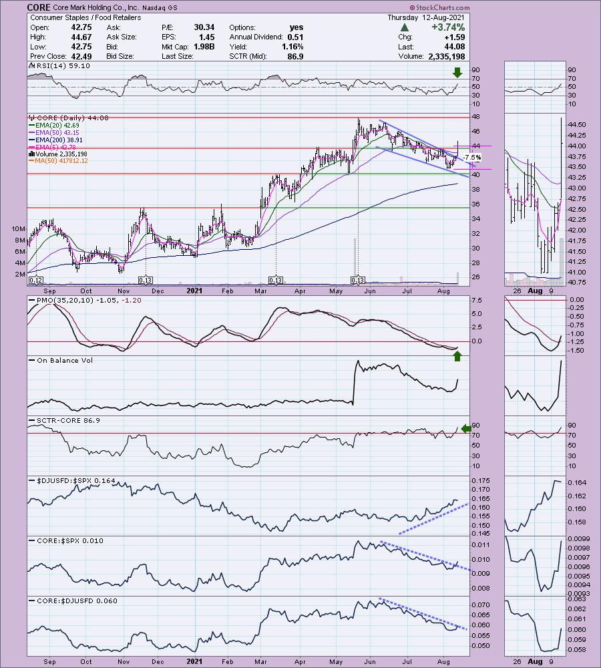
Task: Select the date 'Thursday 12-Aug-2021'
Action: click(426, 17)
